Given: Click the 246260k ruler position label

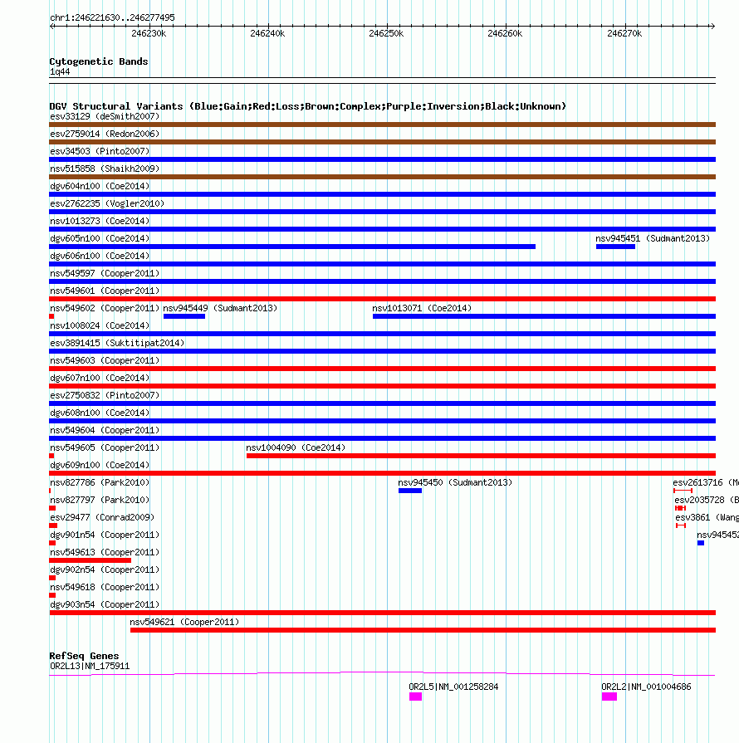Looking at the screenshot, I should (x=505, y=33).
